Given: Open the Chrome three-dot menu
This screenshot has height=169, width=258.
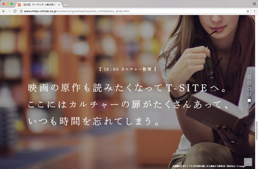Looking at the screenshot, I should tap(254, 11).
